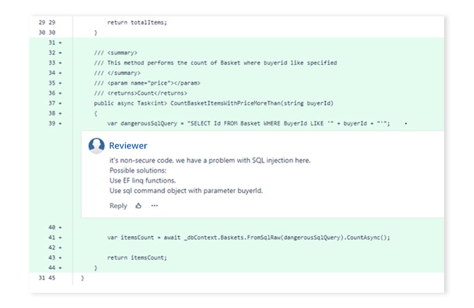474x308 pixels.
Task: Click line number 37 in the gutter
Action: (52, 103)
